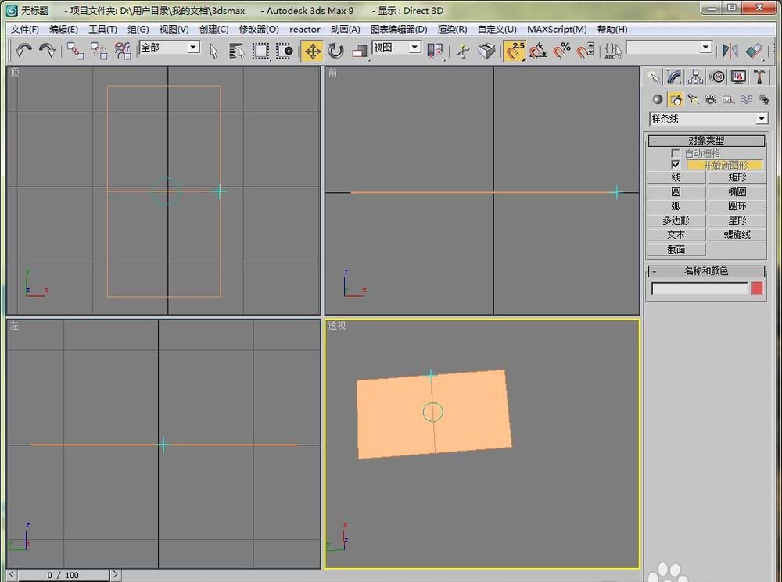The image size is (782, 582).
Task: Click the object name input field
Action: pyautogui.click(x=700, y=288)
